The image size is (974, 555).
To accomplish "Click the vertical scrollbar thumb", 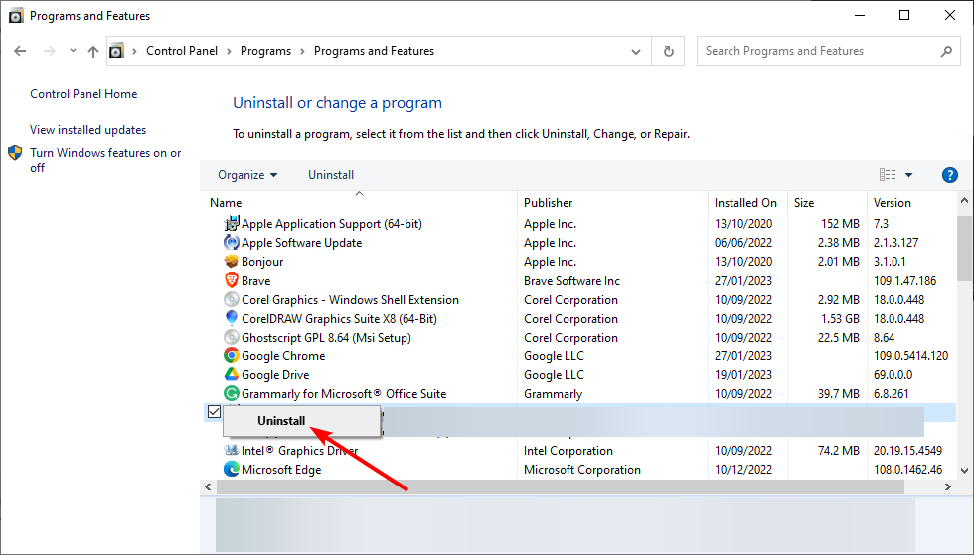I will [964, 248].
